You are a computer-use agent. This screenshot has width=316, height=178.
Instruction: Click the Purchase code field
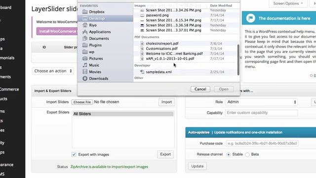262,143
